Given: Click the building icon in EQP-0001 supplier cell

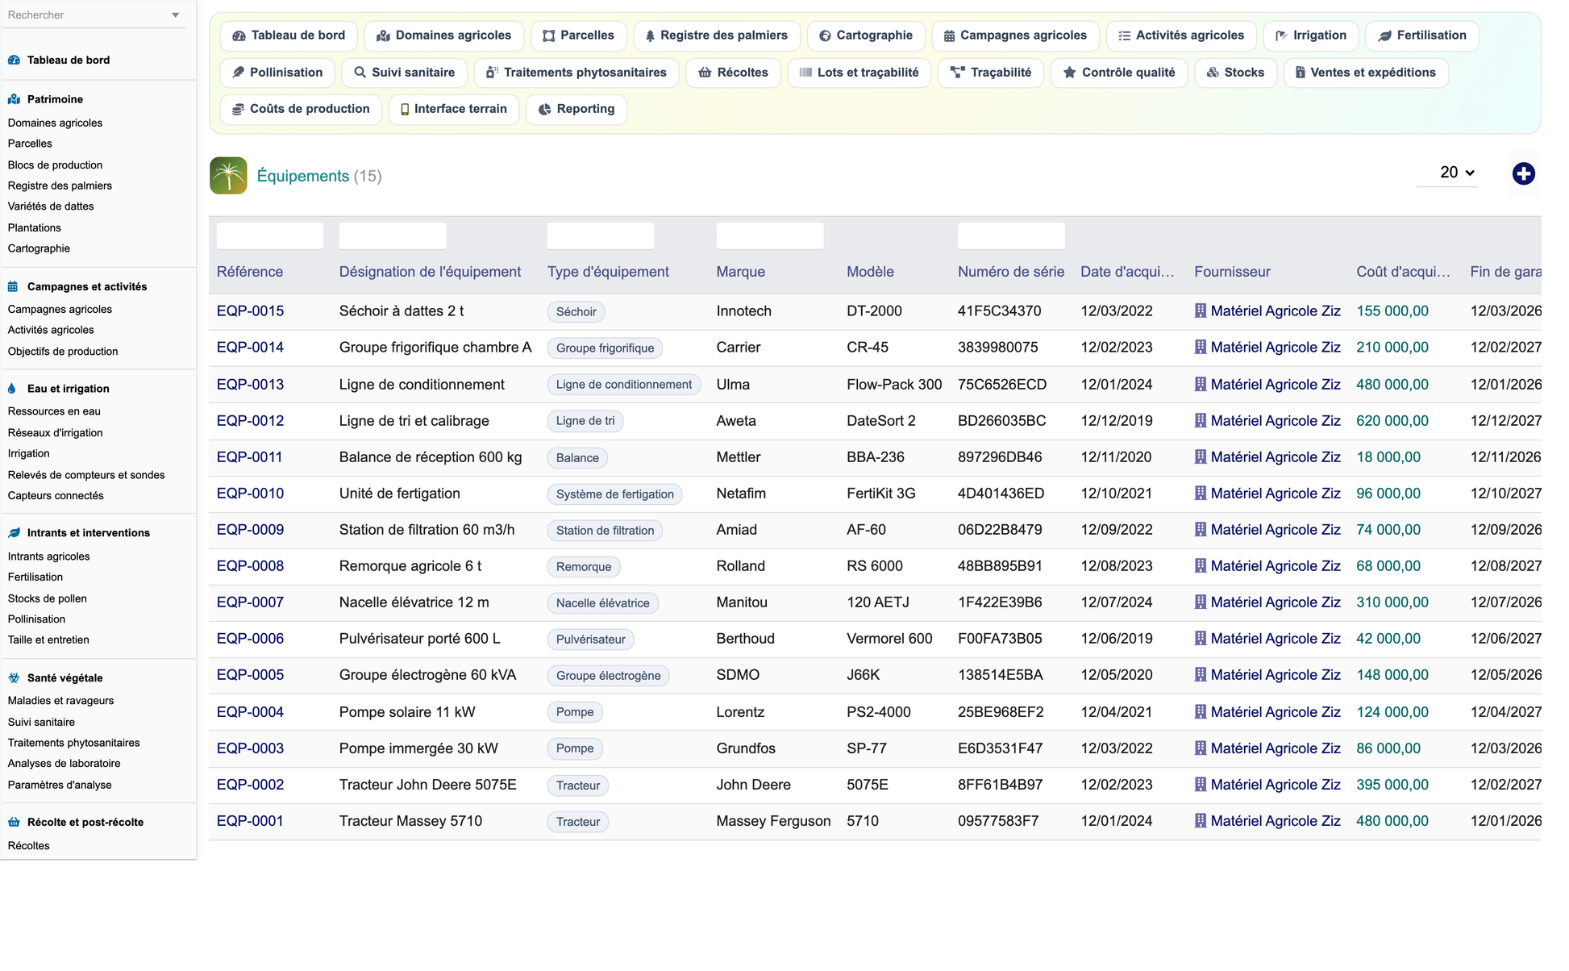Looking at the screenshot, I should pyautogui.click(x=1201, y=820).
